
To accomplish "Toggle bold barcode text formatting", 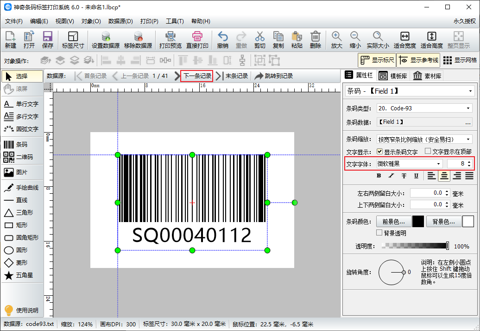I will [x=379, y=176].
